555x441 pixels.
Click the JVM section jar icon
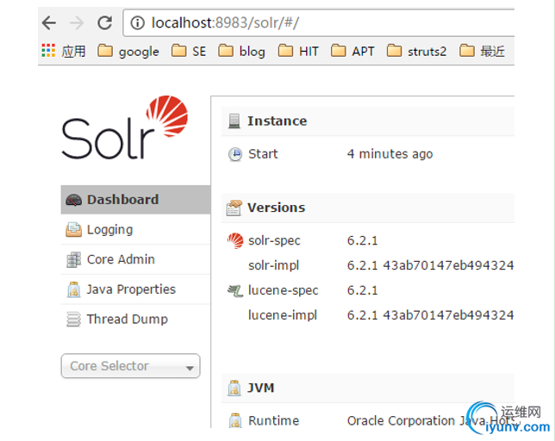[234, 388]
